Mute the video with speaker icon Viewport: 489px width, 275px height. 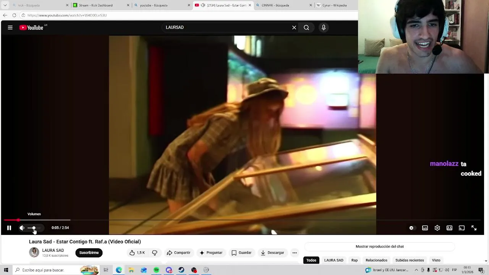(22, 228)
